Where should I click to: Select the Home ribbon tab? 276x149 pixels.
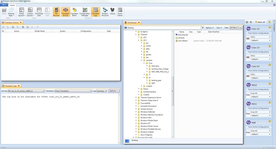click(x=12, y=5)
